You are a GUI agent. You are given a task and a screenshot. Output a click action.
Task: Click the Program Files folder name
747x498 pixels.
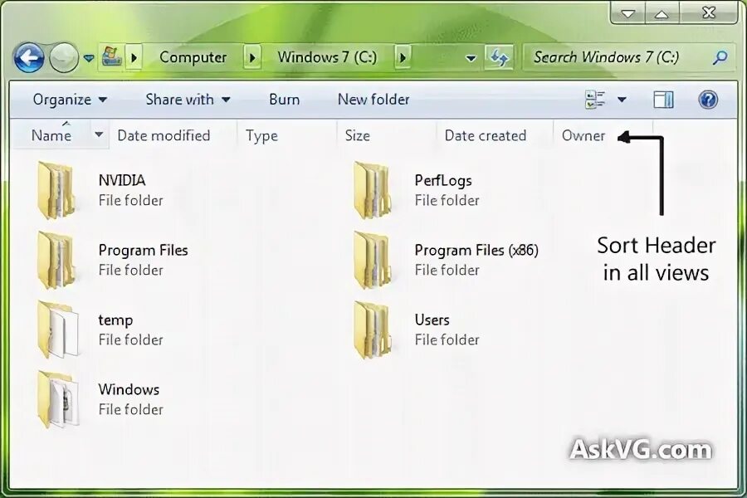click(x=143, y=250)
